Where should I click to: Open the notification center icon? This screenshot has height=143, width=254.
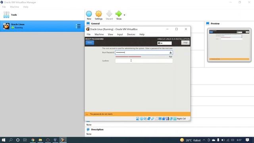(247, 140)
